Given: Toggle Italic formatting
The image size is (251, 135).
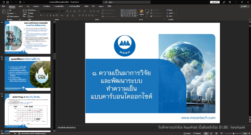Looking at the screenshot, I should pyautogui.click(x=44, y=15).
